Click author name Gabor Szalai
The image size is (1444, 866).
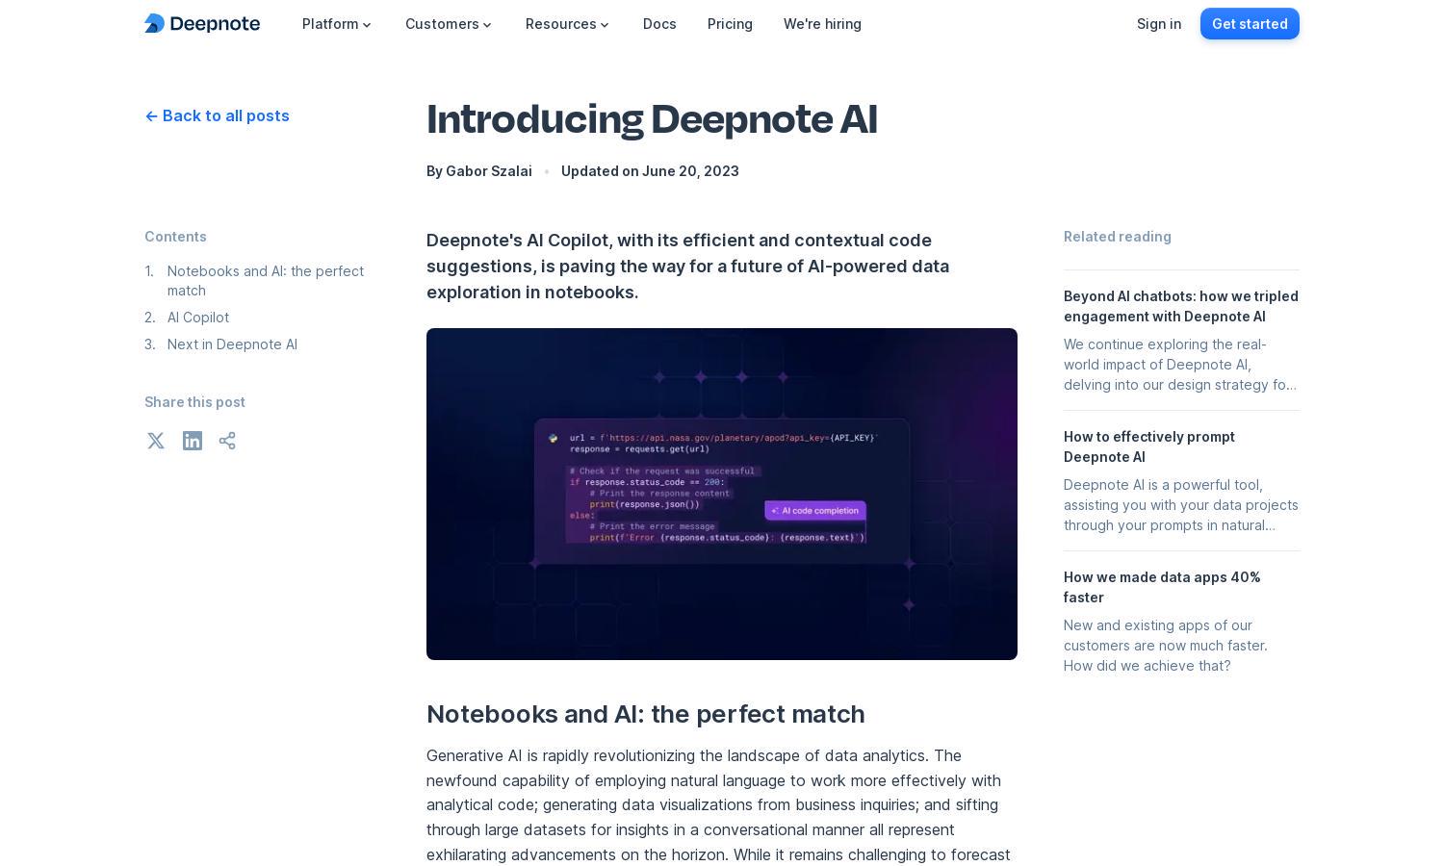point(489,170)
